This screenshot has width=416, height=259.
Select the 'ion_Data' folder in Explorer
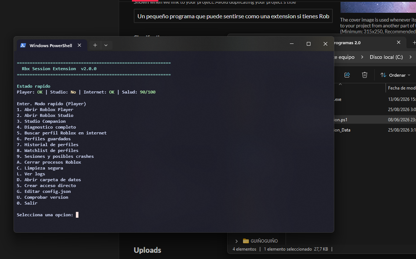click(x=375, y=130)
